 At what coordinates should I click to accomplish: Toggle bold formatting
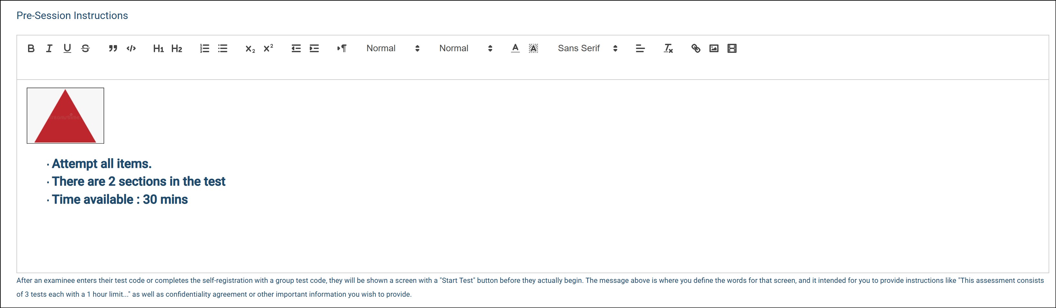31,48
